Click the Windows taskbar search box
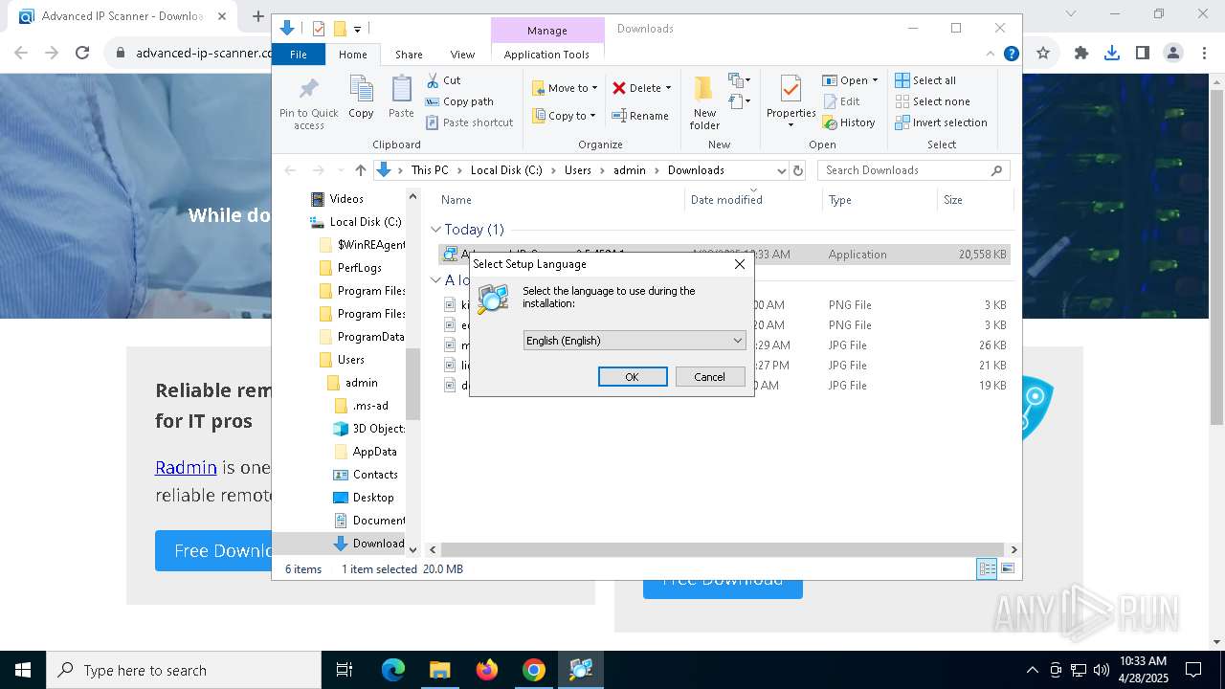 (x=184, y=670)
